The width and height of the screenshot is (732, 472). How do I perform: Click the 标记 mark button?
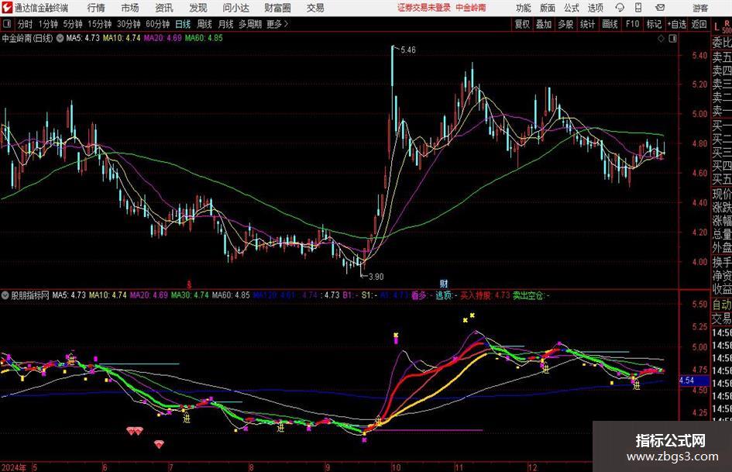pos(654,24)
